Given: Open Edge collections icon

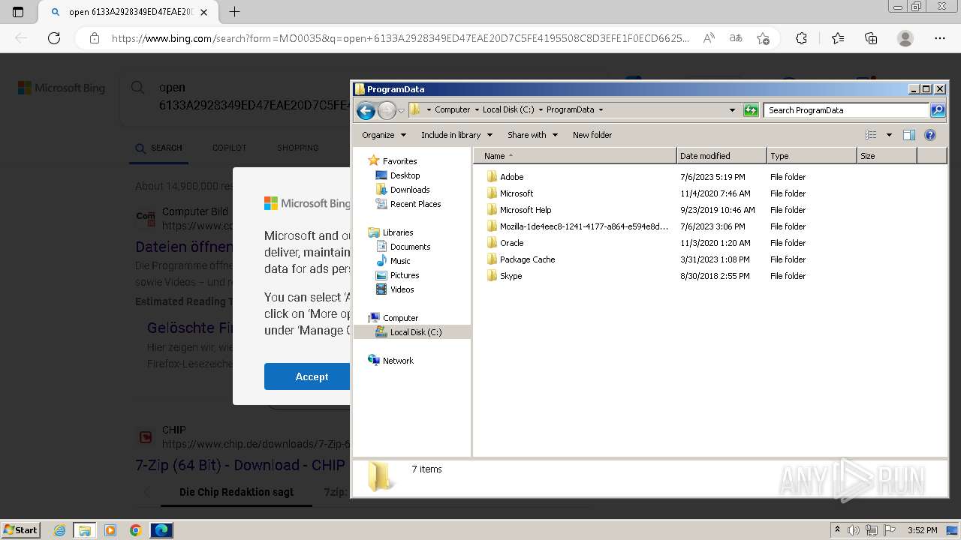Looking at the screenshot, I should coord(871,38).
